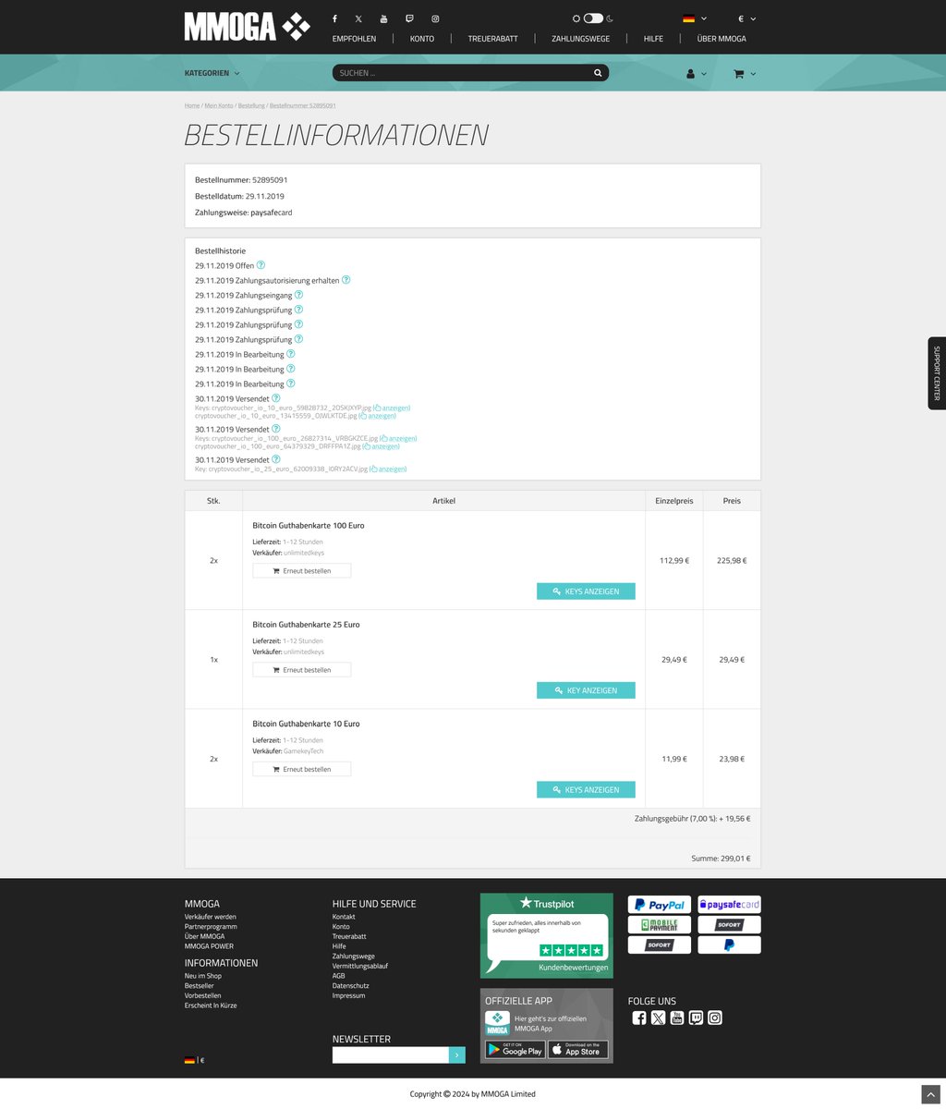Click Facebook icon under Folge Uns
Viewport: 946px width, 1109px height.
[639, 1018]
